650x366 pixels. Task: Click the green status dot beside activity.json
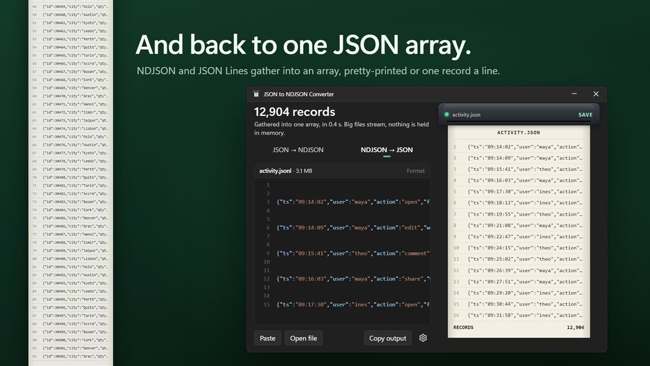click(x=446, y=114)
